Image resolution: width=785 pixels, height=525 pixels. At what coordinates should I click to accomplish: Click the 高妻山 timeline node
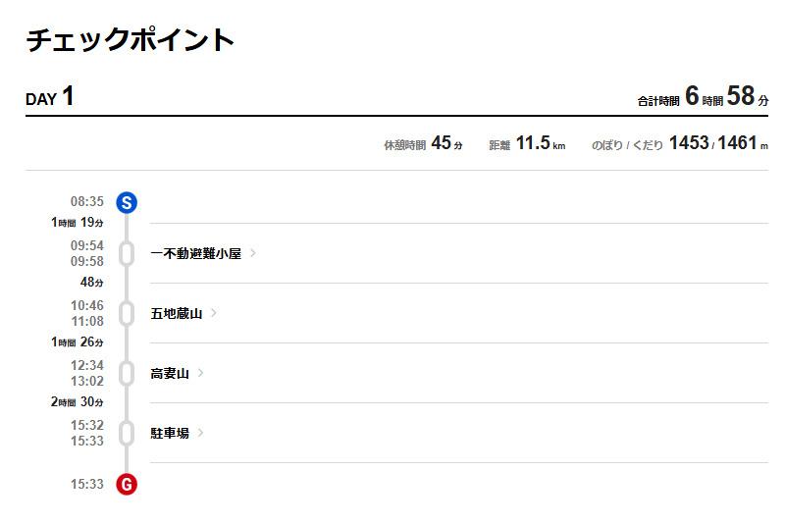click(126, 373)
